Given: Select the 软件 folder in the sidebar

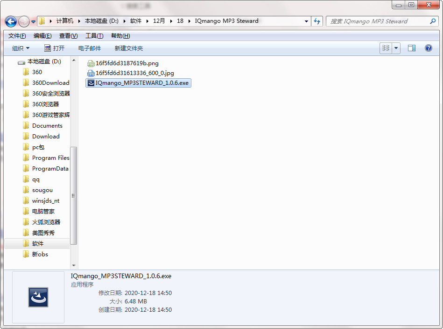Looking at the screenshot, I should coord(37,244).
